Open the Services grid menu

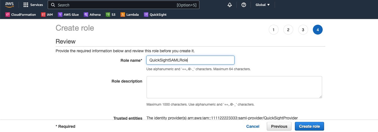26,5
